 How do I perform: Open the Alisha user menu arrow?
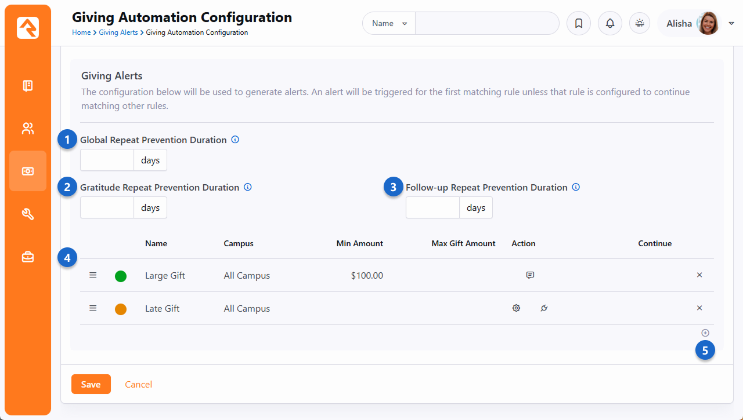click(x=731, y=24)
